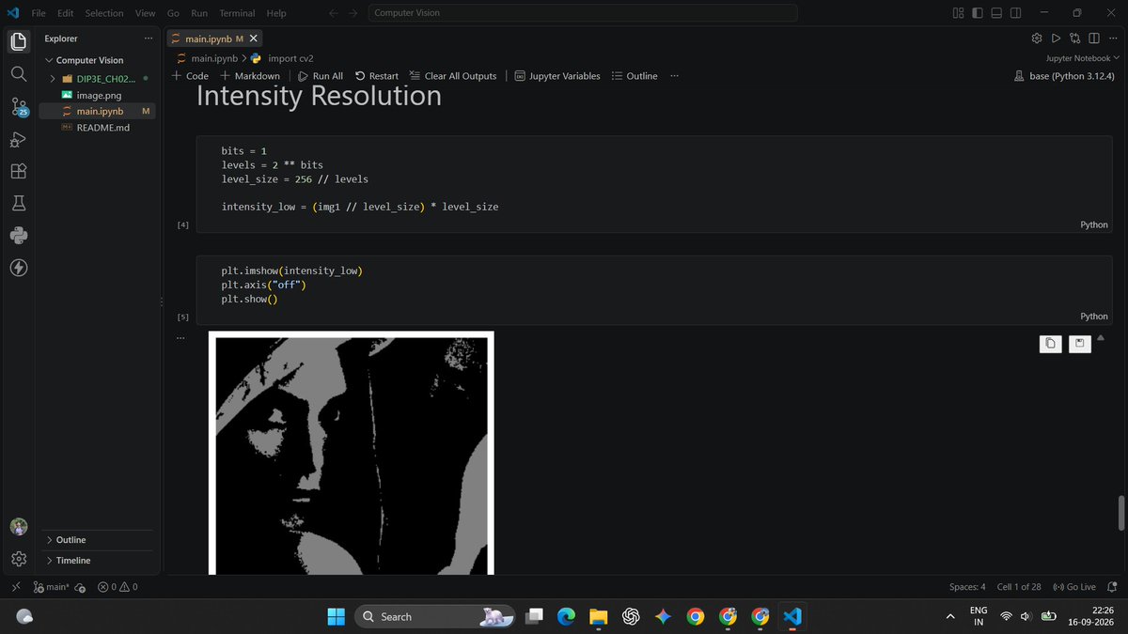Click the Command Center search box
Screen dimensions: 1128x634
pos(582,13)
